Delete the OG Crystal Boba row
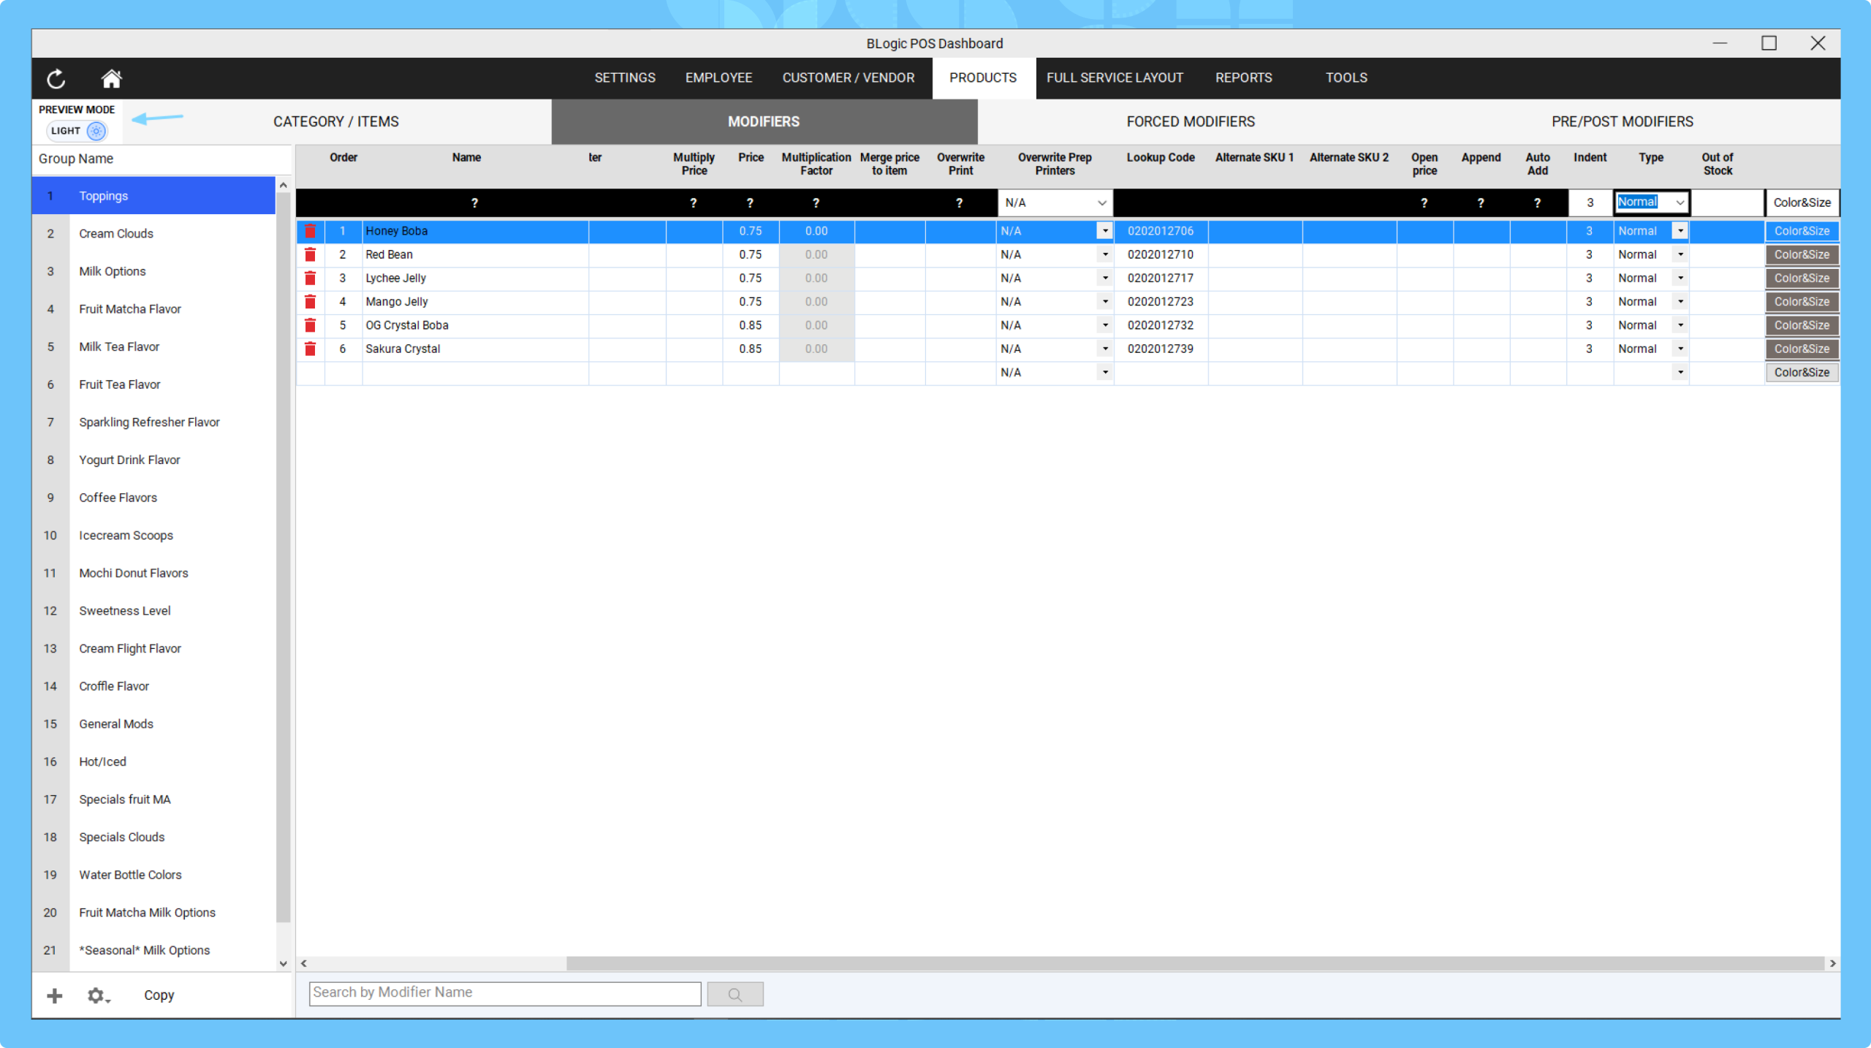 pyautogui.click(x=310, y=325)
